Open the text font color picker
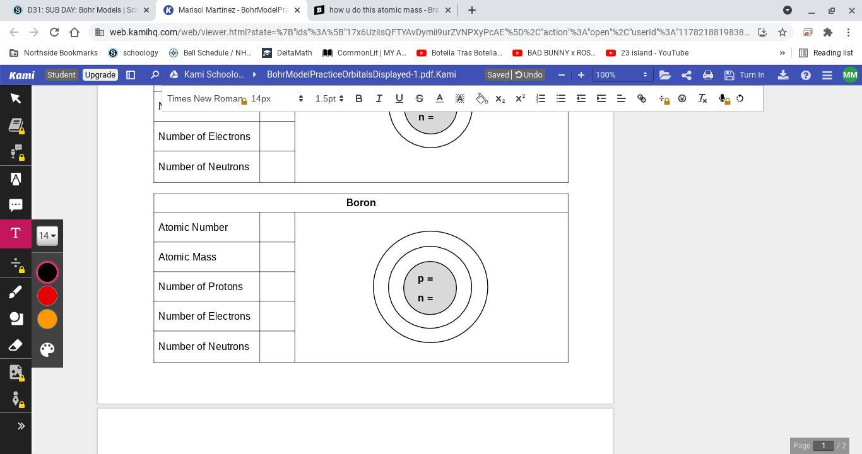 439,98
